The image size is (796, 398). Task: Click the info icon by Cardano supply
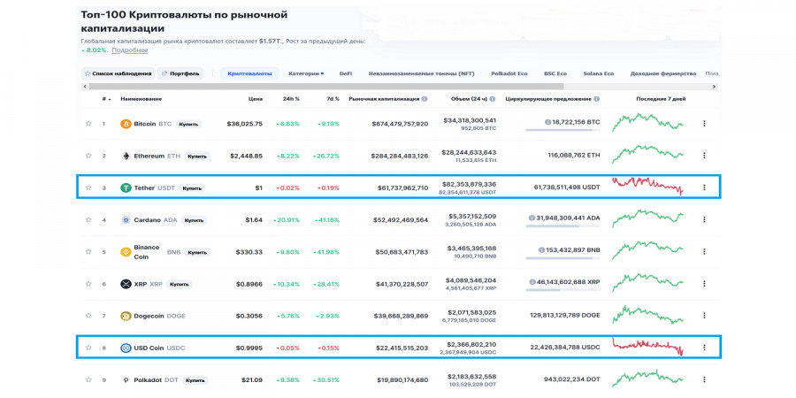pyautogui.click(x=532, y=218)
